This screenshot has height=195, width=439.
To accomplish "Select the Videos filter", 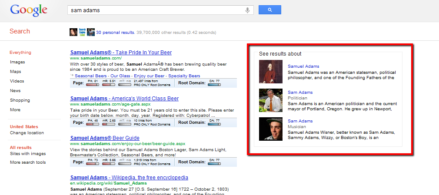I will pyautogui.click(x=17, y=81).
